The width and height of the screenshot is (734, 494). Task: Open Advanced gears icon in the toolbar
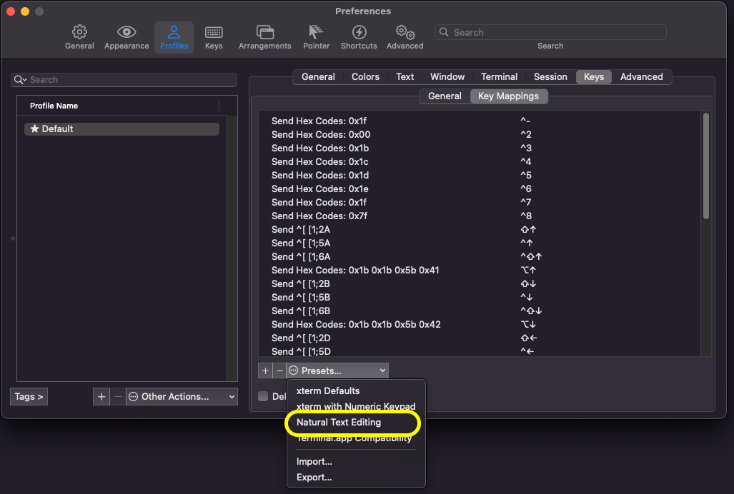tap(405, 37)
